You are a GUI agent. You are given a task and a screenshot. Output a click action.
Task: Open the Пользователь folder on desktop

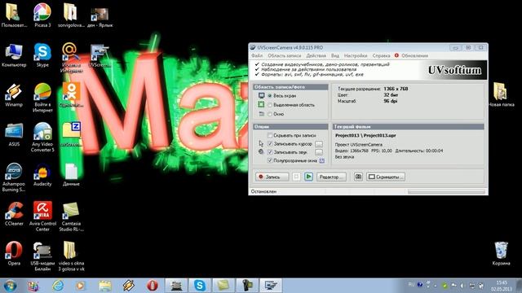pyautogui.click(x=13, y=15)
